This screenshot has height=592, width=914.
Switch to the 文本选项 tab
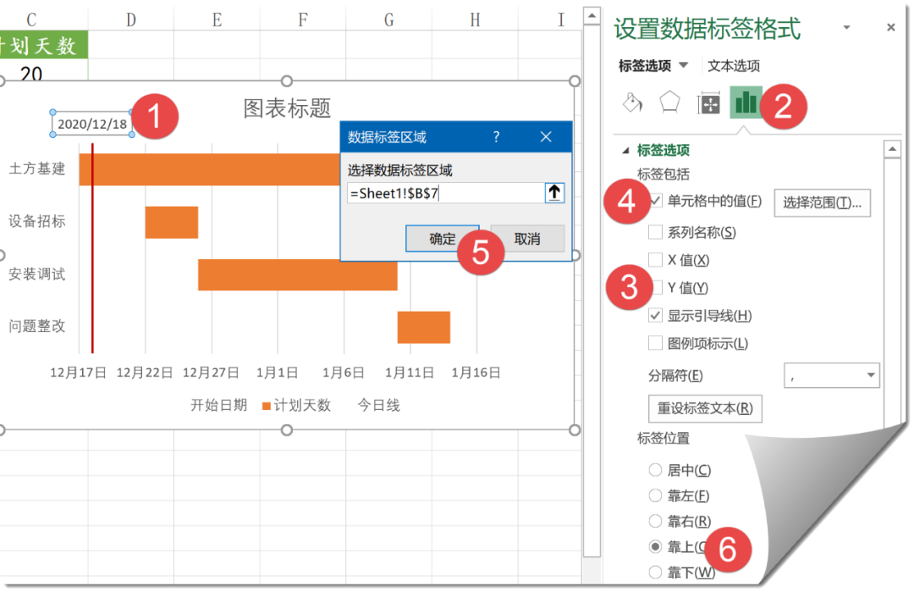point(733,65)
